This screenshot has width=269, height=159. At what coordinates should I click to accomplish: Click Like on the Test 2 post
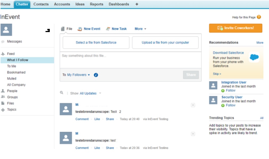coord(97,119)
